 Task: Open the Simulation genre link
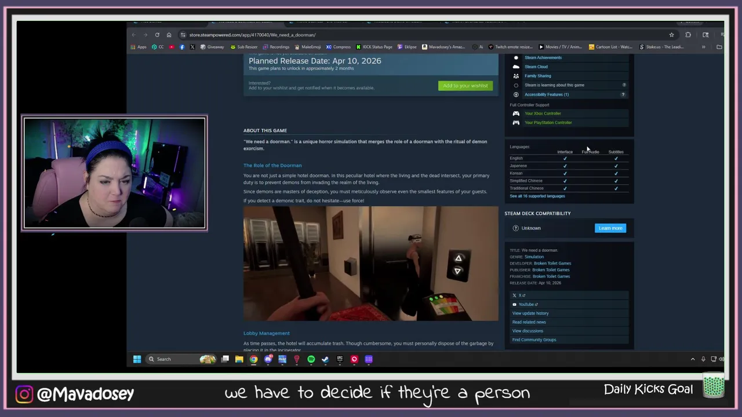coord(534,257)
